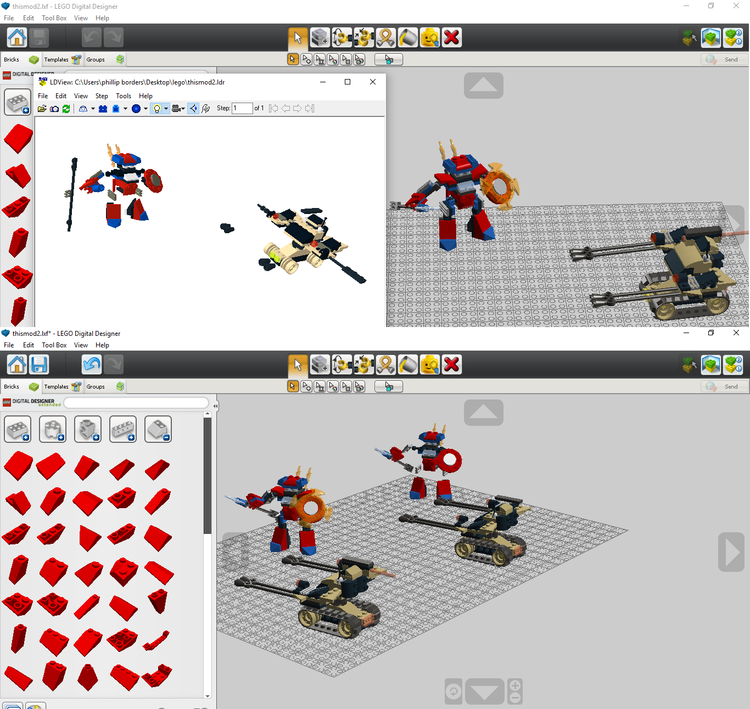Open wireframe options dropdown in LDView
The width and height of the screenshot is (750, 709).
point(93,109)
